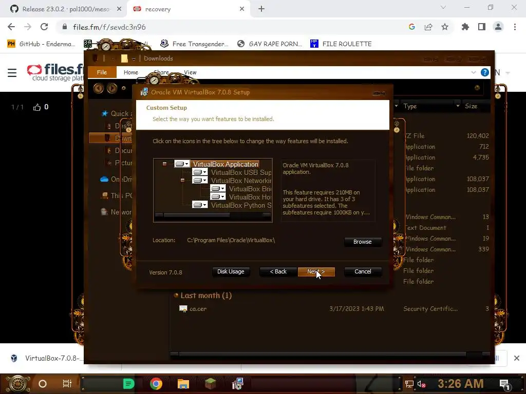Open files.fm hamburger menu
This screenshot has width=526, height=394.
pyautogui.click(x=12, y=73)
